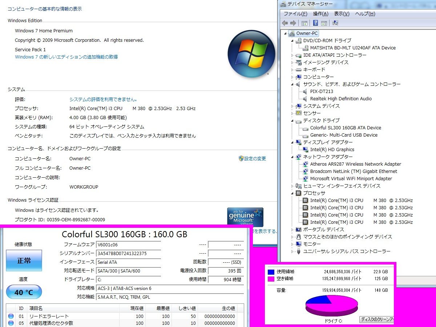Image resolution: width=436 pixels, height=327 pixels.
Task: Select Microsoft Virtual WiFi Miniport Adapter icon
Action: click(306, 178)
